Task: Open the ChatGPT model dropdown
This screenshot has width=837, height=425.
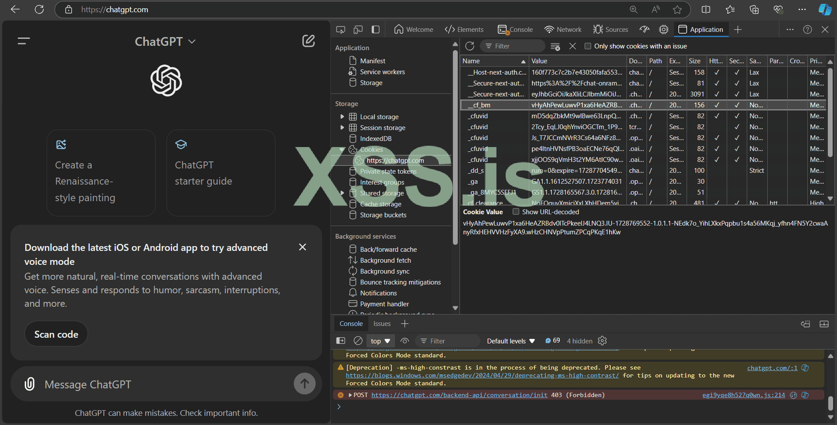Action: 165,41
